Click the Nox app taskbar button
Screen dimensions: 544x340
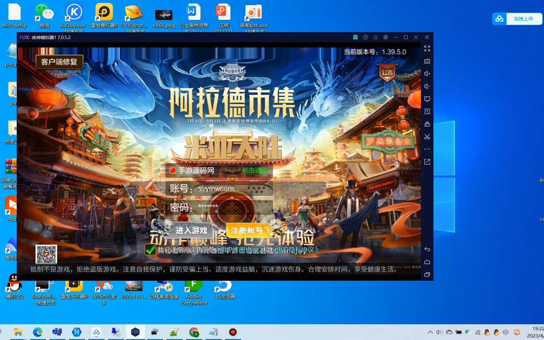(135, 332)
